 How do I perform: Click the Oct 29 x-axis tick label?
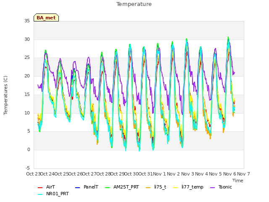tap(118, 174)
